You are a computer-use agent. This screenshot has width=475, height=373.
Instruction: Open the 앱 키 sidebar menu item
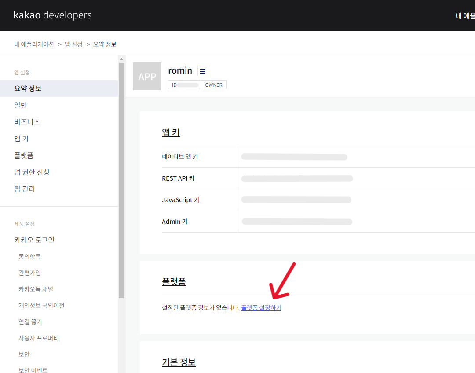[21, 139]
